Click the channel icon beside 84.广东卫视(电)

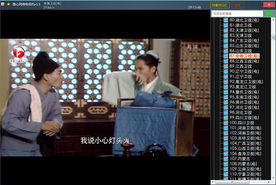226,40
